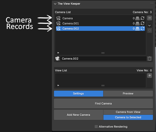Click the Camera.001 row's 0 value

(134, 24)
